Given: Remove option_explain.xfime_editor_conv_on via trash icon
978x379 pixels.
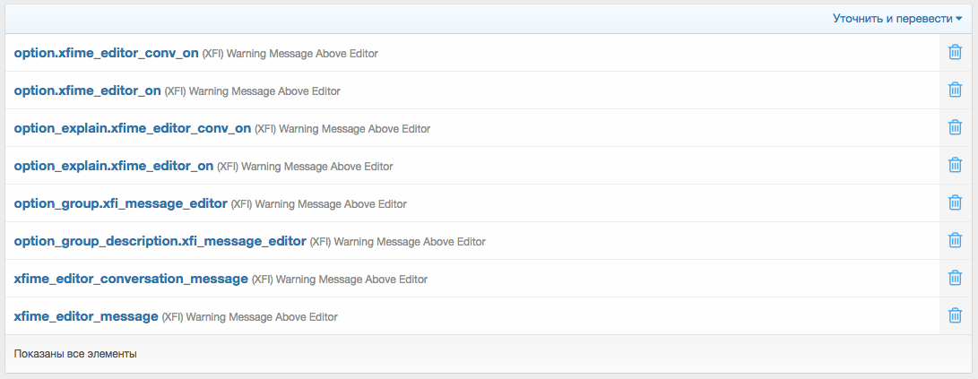Looking at the screenshot, I should [x=956, y=128].
